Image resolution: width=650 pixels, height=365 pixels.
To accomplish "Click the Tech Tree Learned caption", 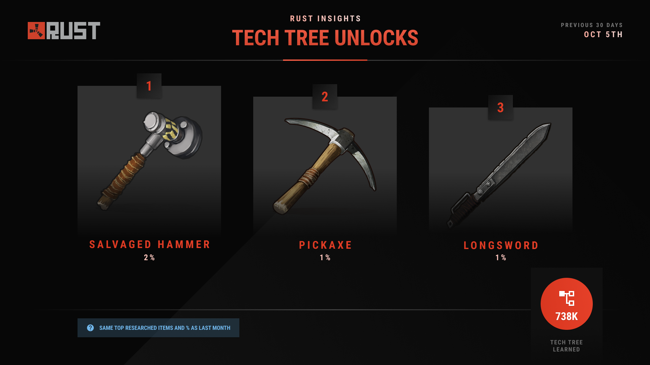I will coord(566,346).
